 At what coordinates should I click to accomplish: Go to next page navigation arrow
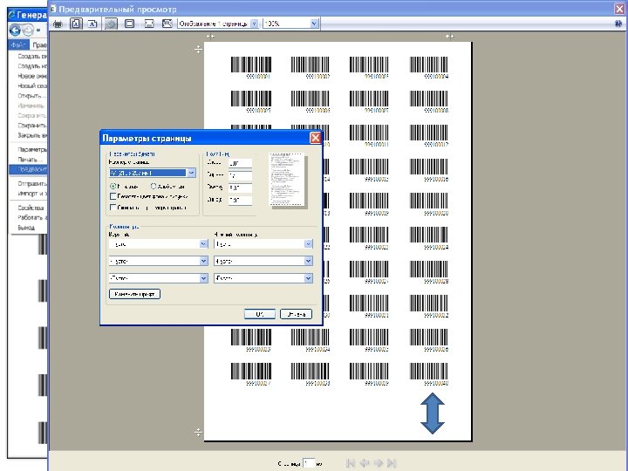pos(378,463)
